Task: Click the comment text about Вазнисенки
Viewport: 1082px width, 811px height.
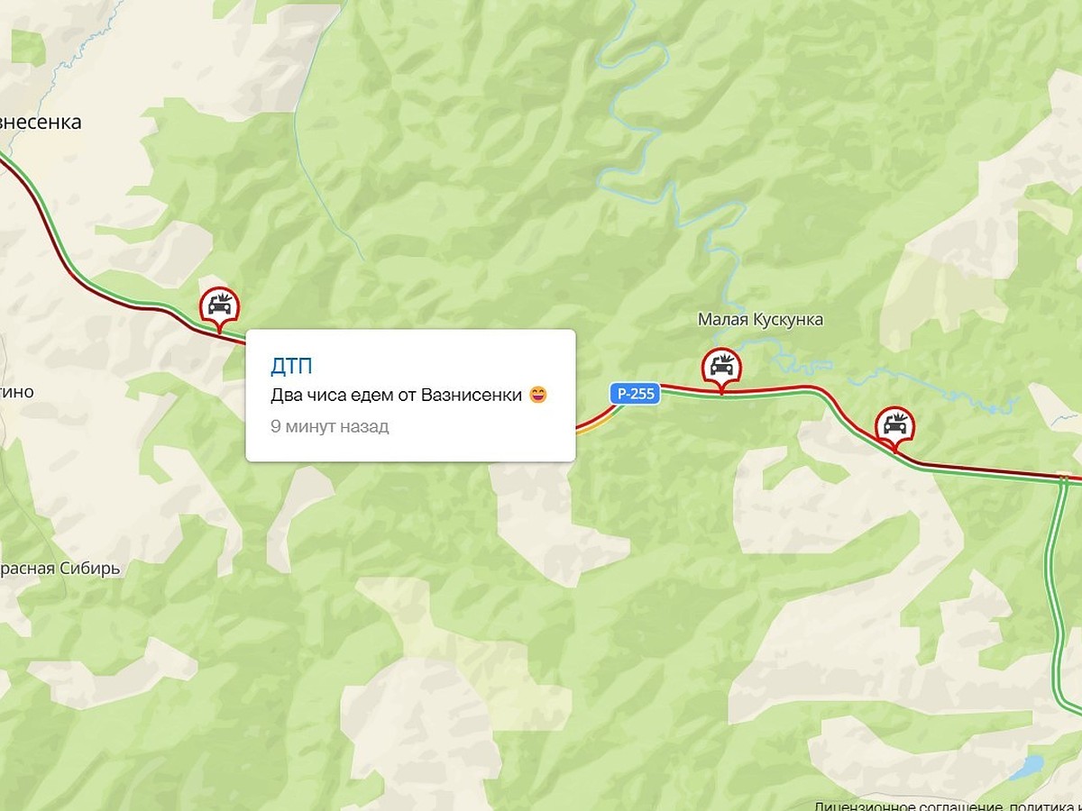Action: coord(397,395)
